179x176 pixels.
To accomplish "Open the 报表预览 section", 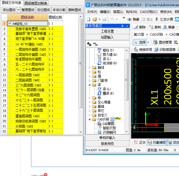I will point(107,144).
